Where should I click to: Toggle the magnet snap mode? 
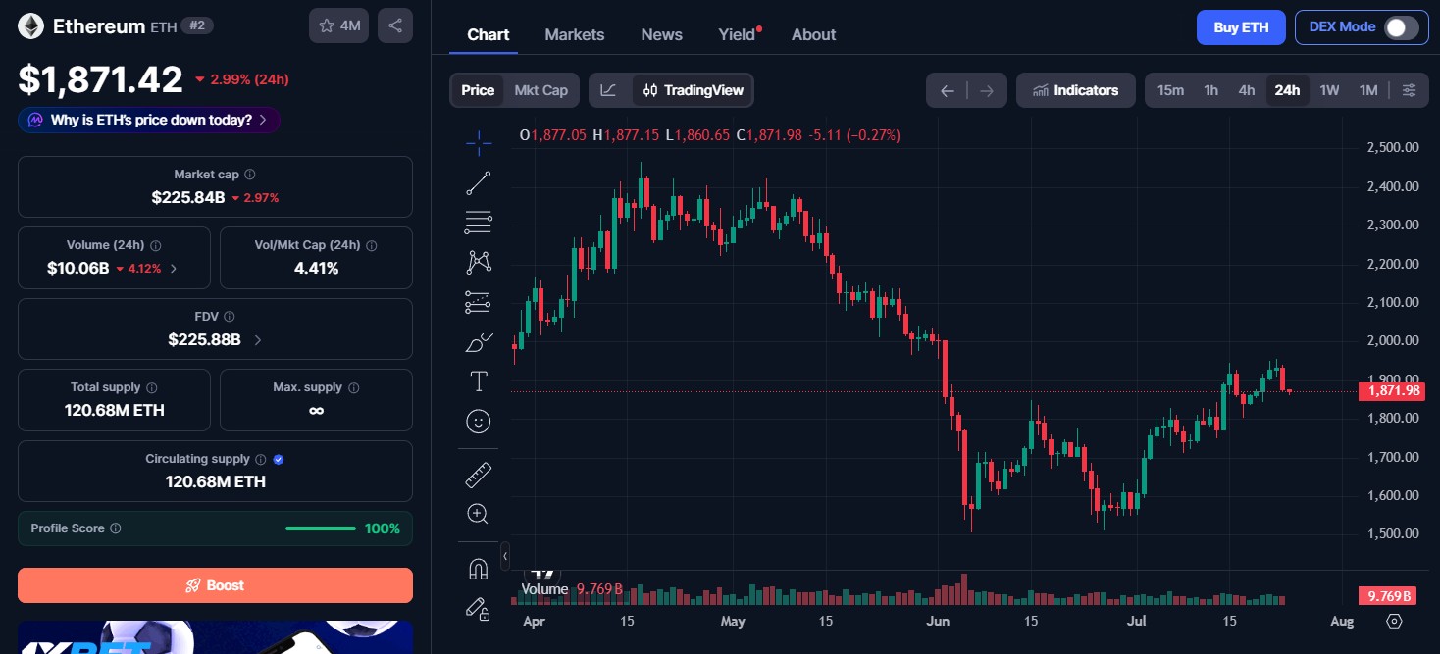tap(479, 569)
